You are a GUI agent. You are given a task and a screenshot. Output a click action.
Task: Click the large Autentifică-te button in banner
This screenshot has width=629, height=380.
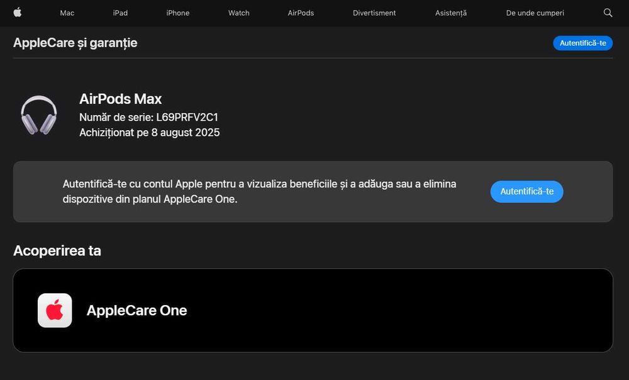(x=526, y=191)
